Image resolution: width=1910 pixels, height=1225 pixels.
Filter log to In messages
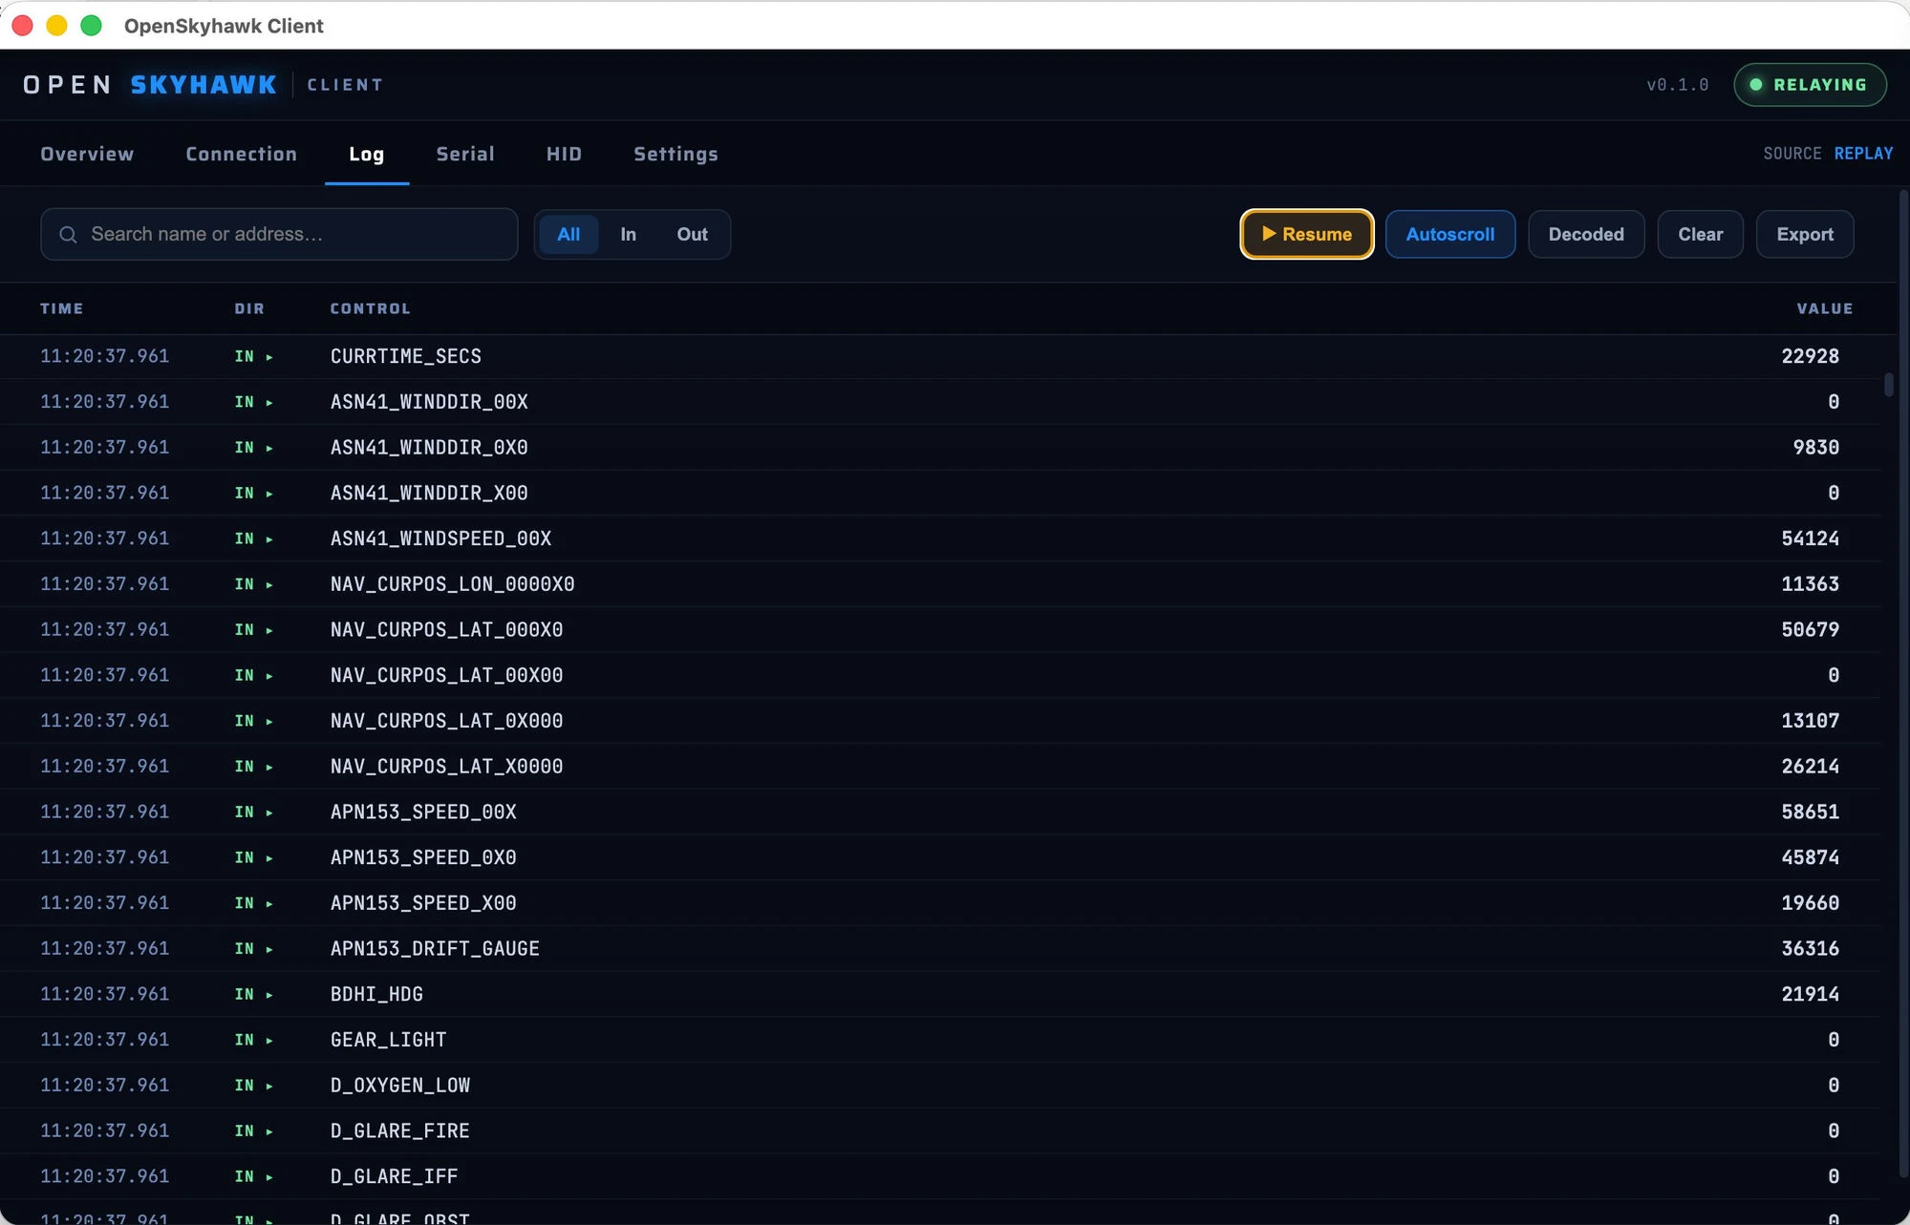click(628, 234)
